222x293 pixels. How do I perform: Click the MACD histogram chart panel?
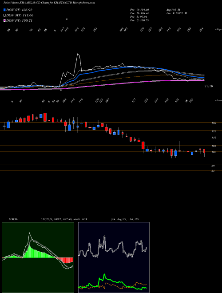tap(38, 257)
